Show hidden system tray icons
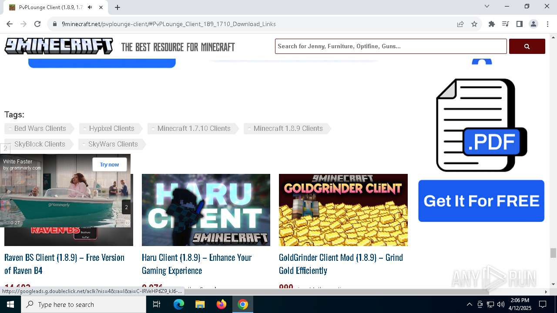The height and width of the screenshot is (313, 557). pyautogui.click(x=469, y=304)
